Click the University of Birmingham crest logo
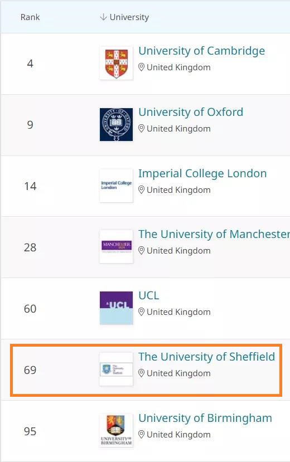 coord(116,430)
